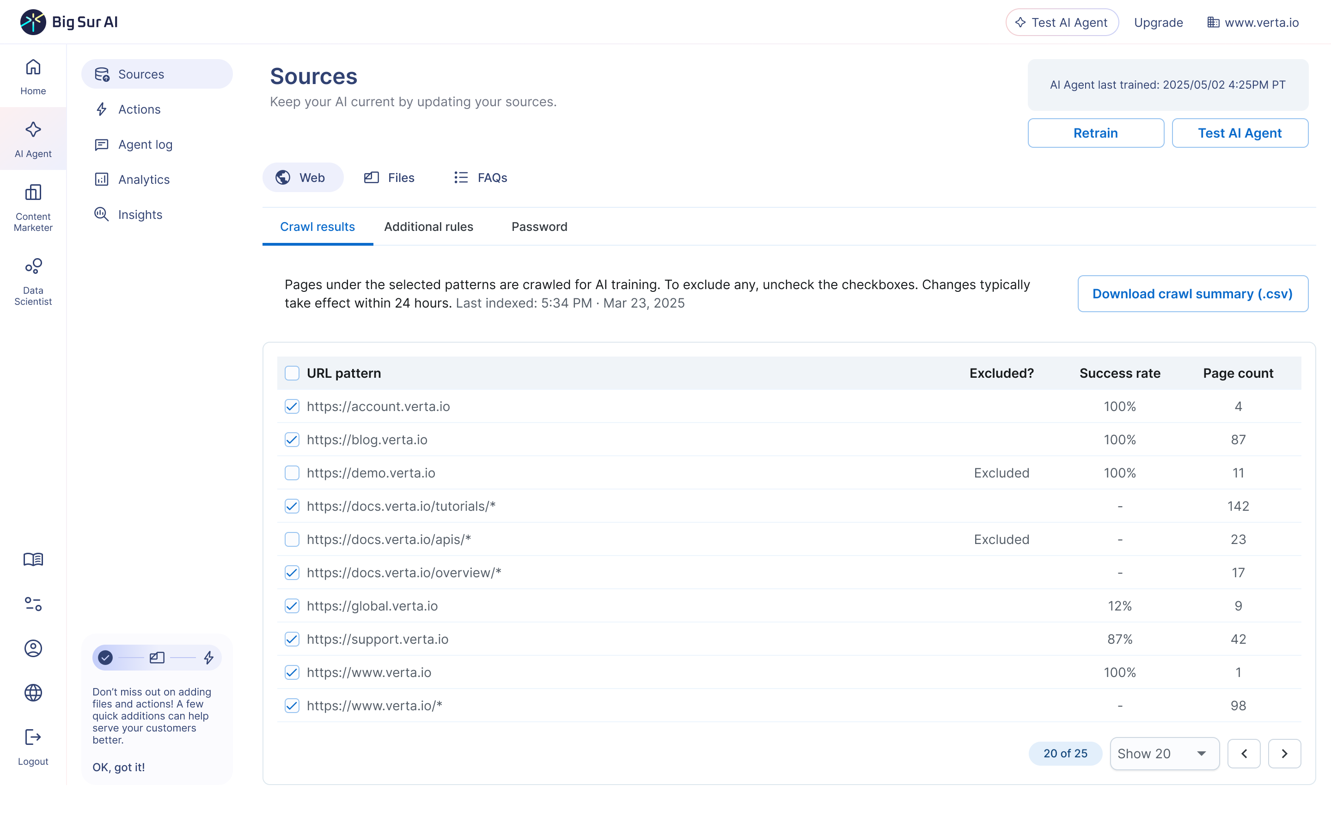This screenshot has width=1331, height=822.
Task: Click the Logout icon
Action: (33, 746)
